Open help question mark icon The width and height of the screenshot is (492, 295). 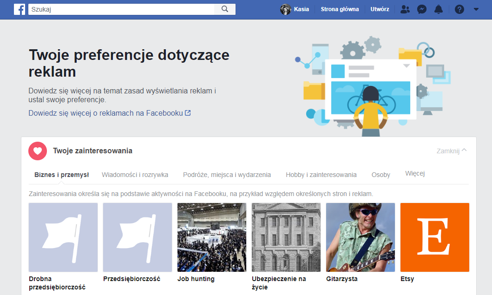click(459, 9)
